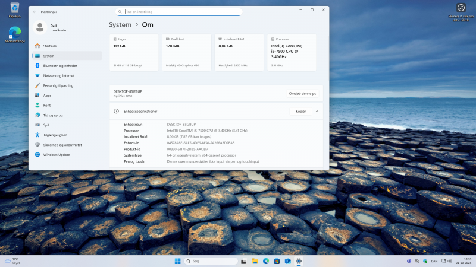Select Startside in the sidebar

(49, 46)
